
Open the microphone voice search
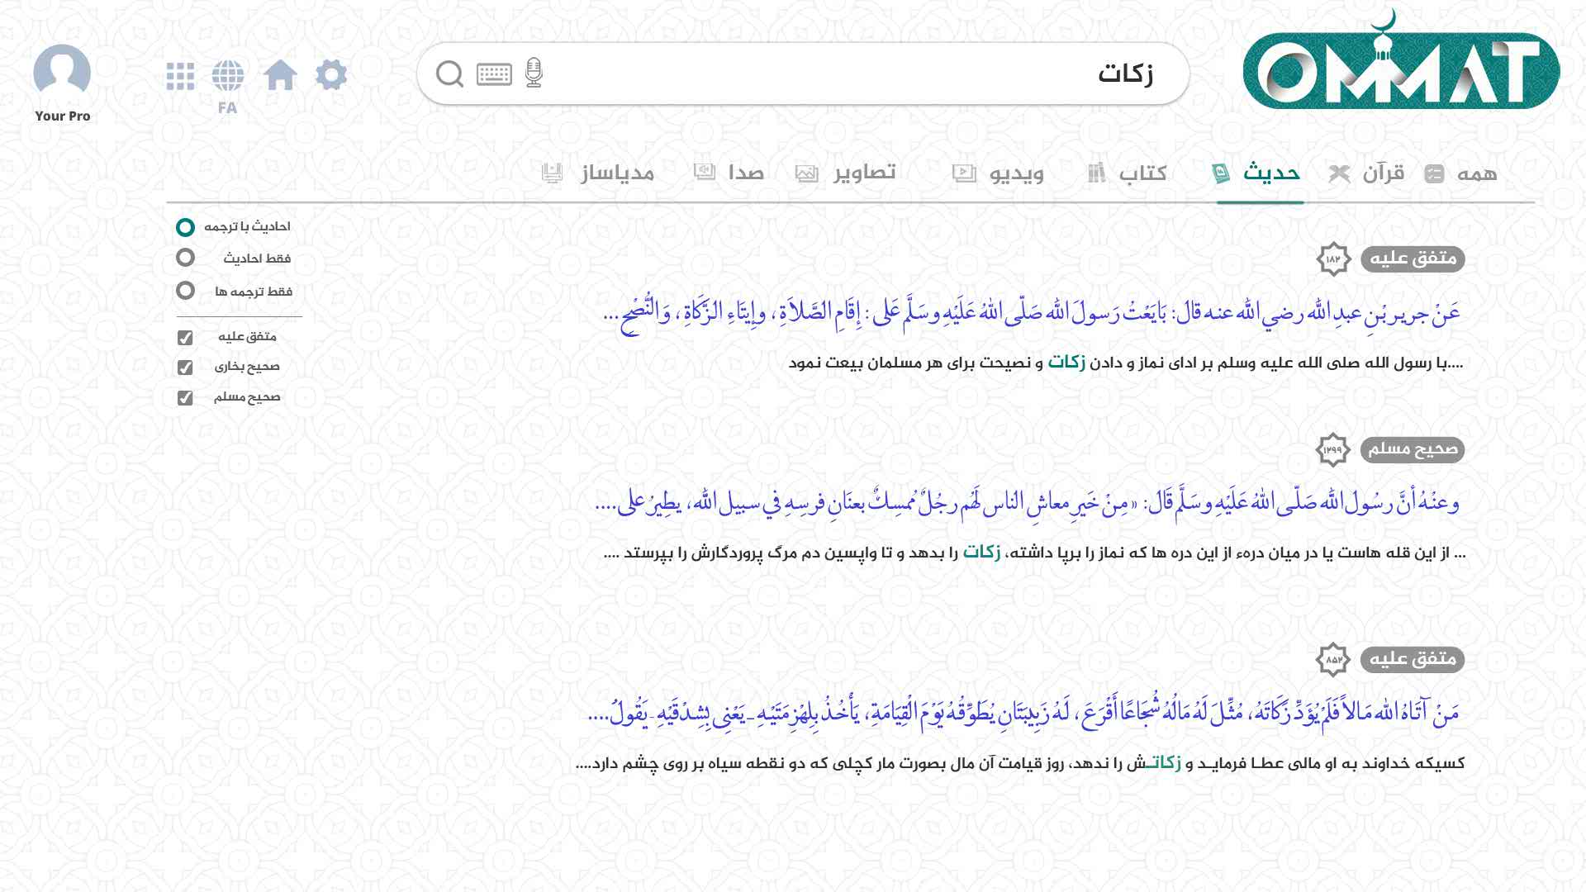pos(534,73)
